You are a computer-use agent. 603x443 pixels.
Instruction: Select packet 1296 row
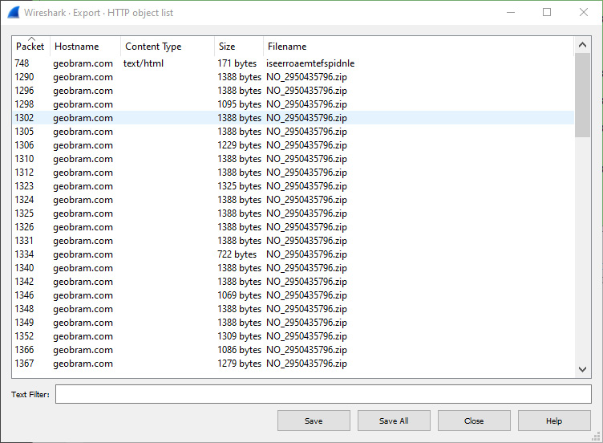point(293,91)
